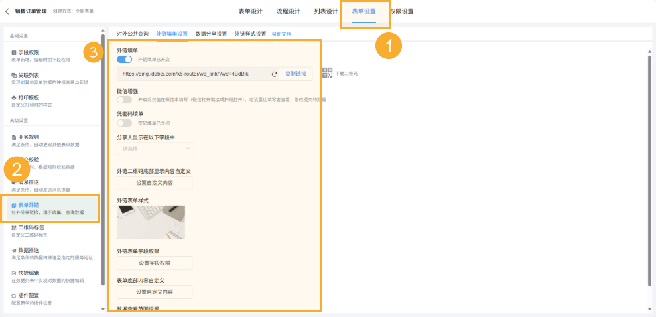This screenshot has height=317, width=656.
Task: Open the 数据分享设置 sub-tab
Action: tap(212, 34)
